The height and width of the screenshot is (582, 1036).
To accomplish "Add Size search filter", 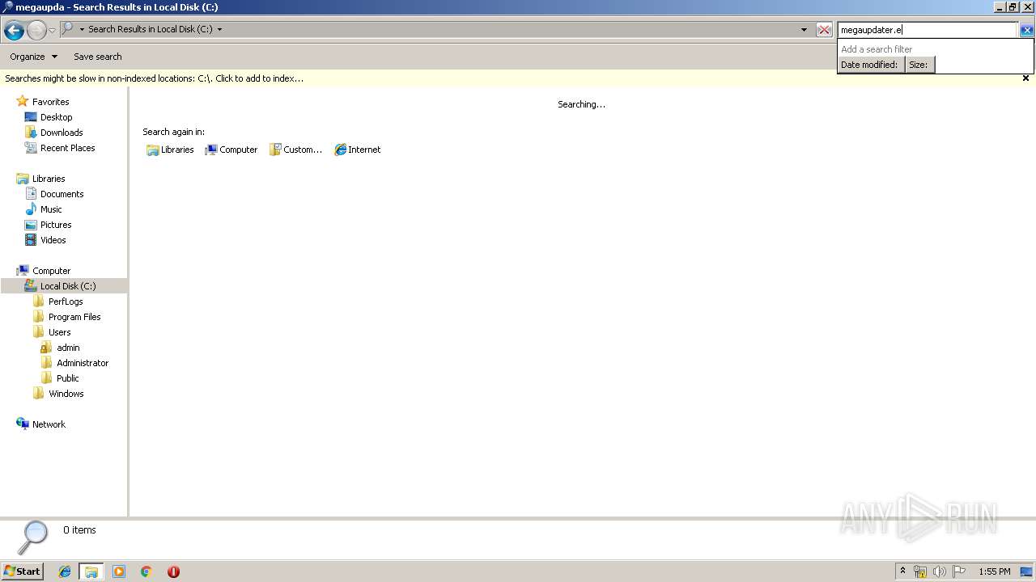I will point(919,65).
